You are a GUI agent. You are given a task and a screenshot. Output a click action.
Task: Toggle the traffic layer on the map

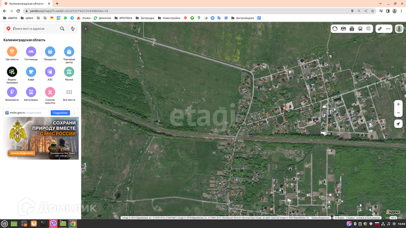tap(335, 28)
